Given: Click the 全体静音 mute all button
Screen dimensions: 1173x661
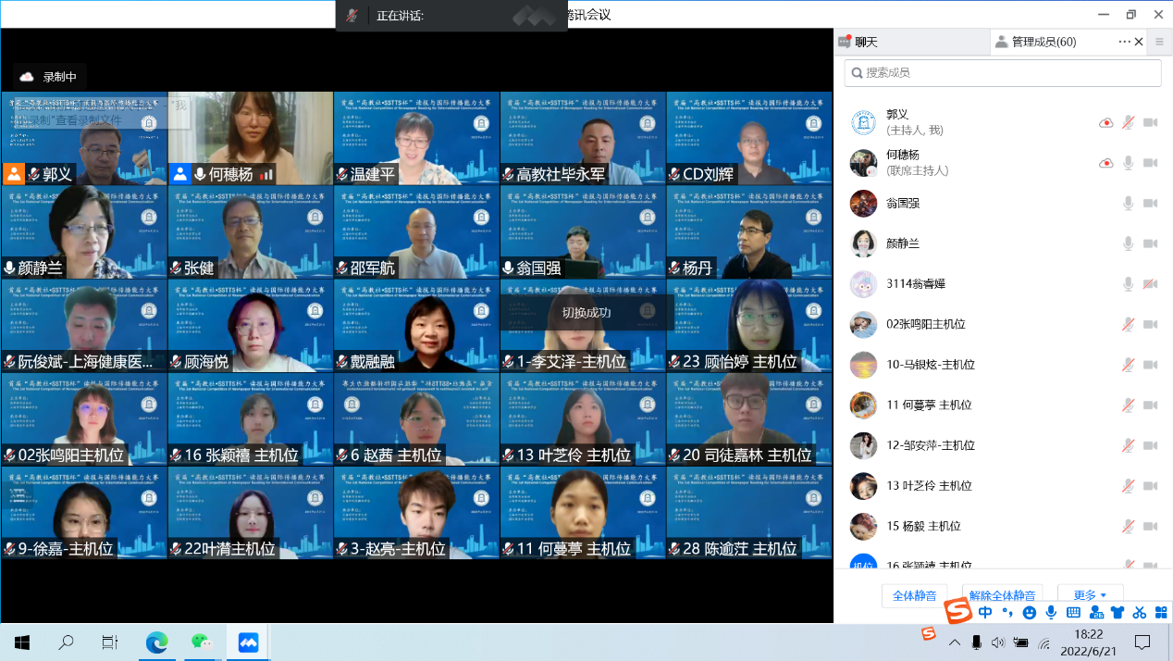Looking at the screenshot, I should click(914, 595).
